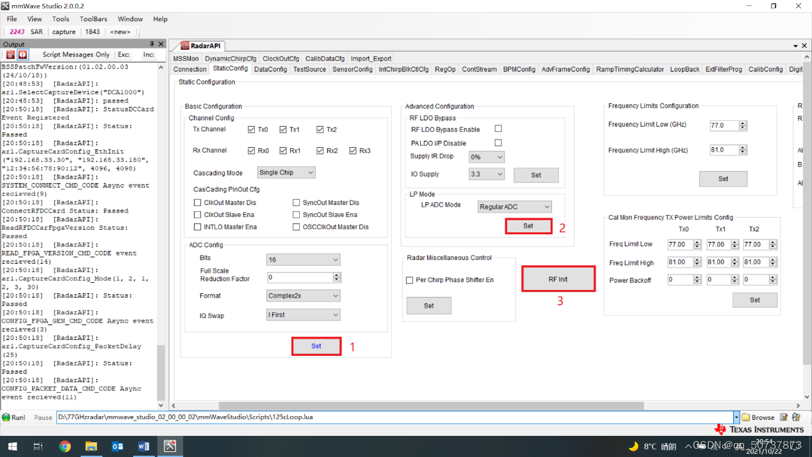The width and height of the screenshot is (812, 457).
Task: Open Task View on the taskbar
Action: coord(38,446)
